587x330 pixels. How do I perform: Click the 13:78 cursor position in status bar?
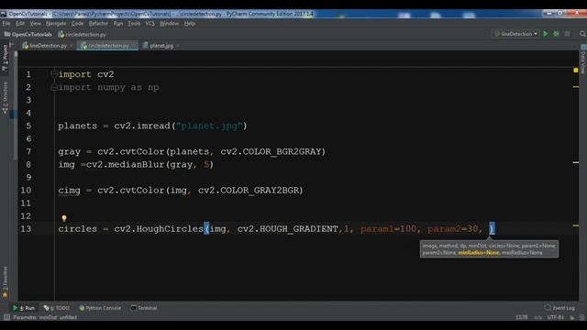[522, 317]
